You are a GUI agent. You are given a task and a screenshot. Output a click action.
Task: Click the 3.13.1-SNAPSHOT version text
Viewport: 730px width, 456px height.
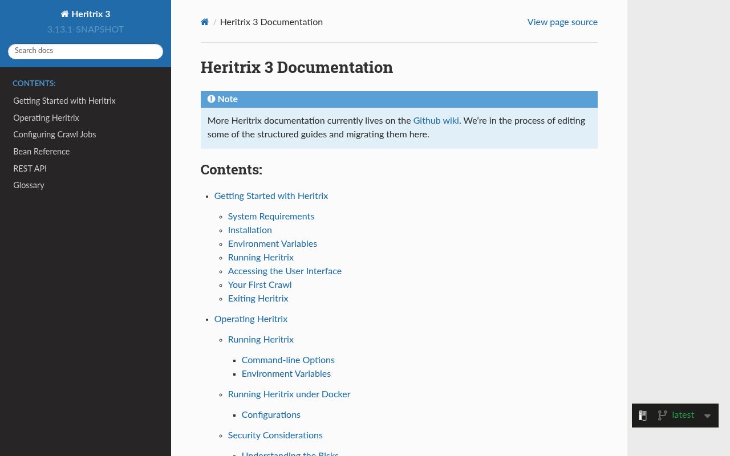(86, 30)
